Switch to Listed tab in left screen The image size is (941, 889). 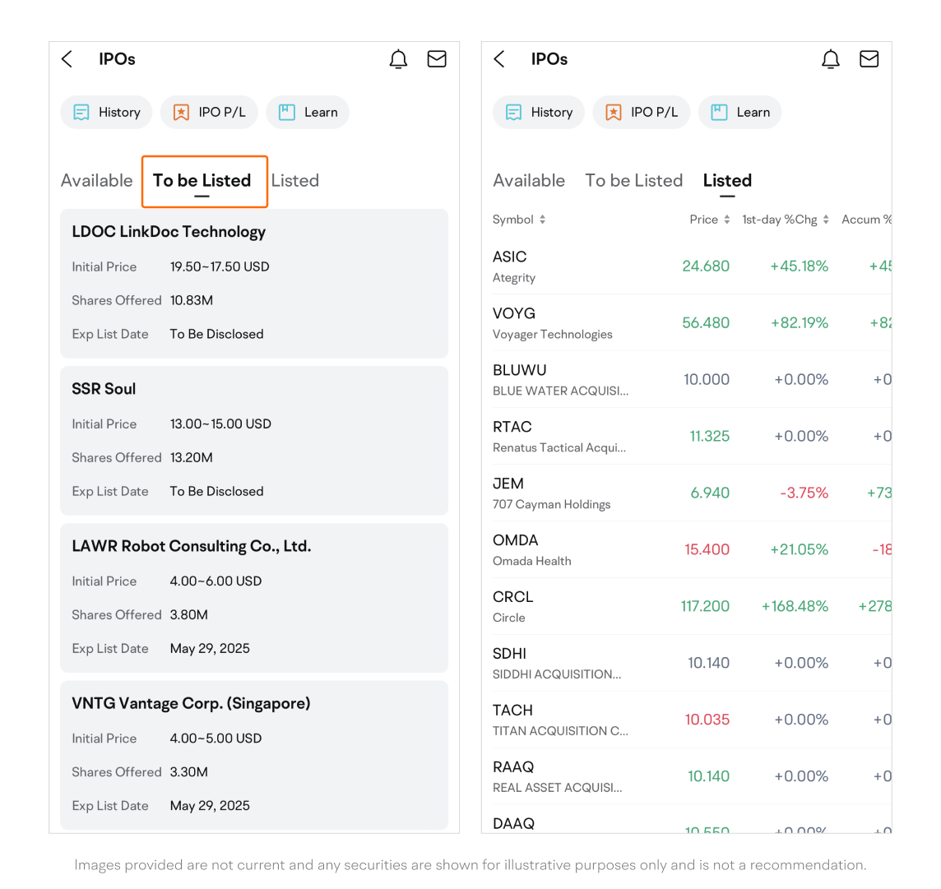tap(294, 181)
